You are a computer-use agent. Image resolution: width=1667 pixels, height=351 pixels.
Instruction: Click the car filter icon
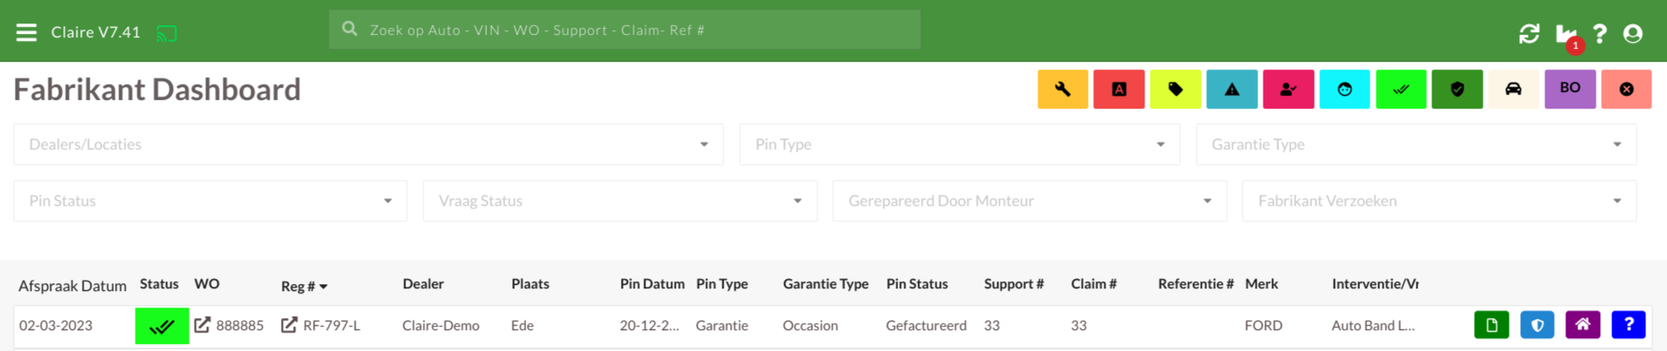point(1514,89)
